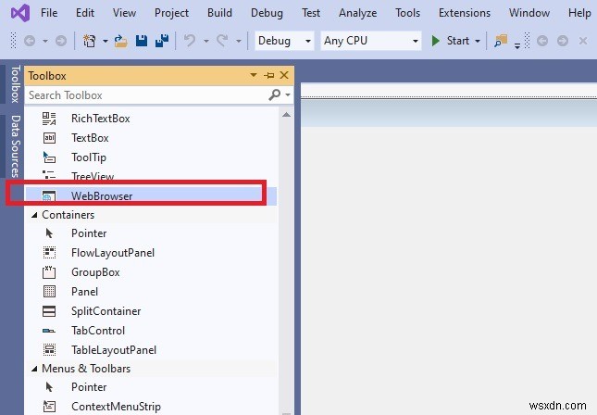597x415 pixels.
Task: Click the Panel control icon
Action: click(49, 292)
